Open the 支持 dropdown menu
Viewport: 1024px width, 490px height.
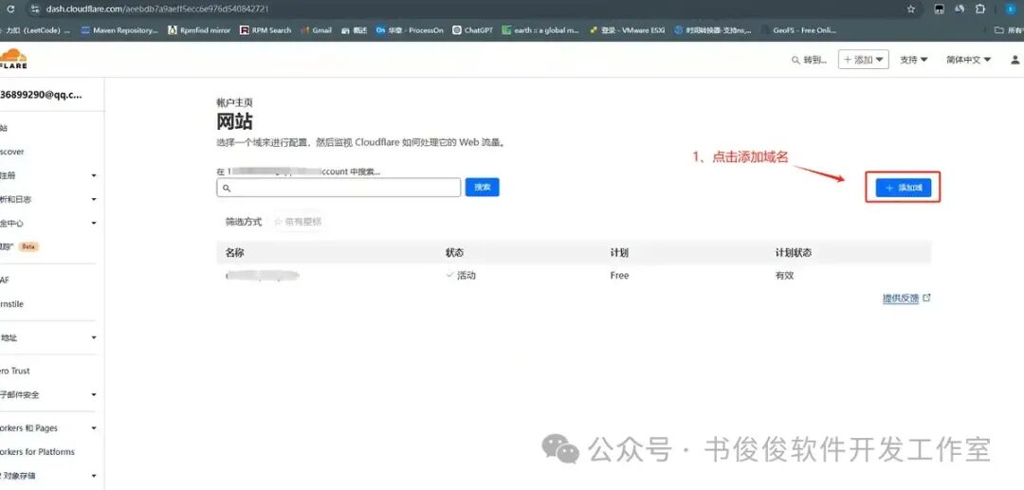pyautogui.click(x=914, y=60)
